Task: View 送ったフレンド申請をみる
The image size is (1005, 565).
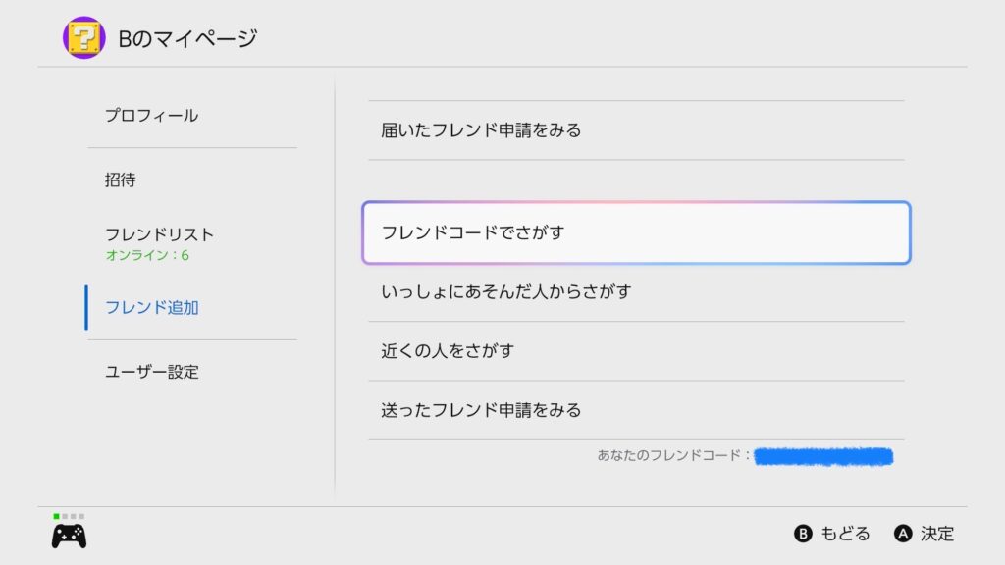Action: point(481,410)
